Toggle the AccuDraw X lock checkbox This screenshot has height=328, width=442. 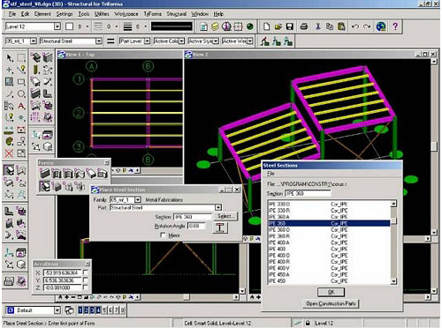coord(86,272)
